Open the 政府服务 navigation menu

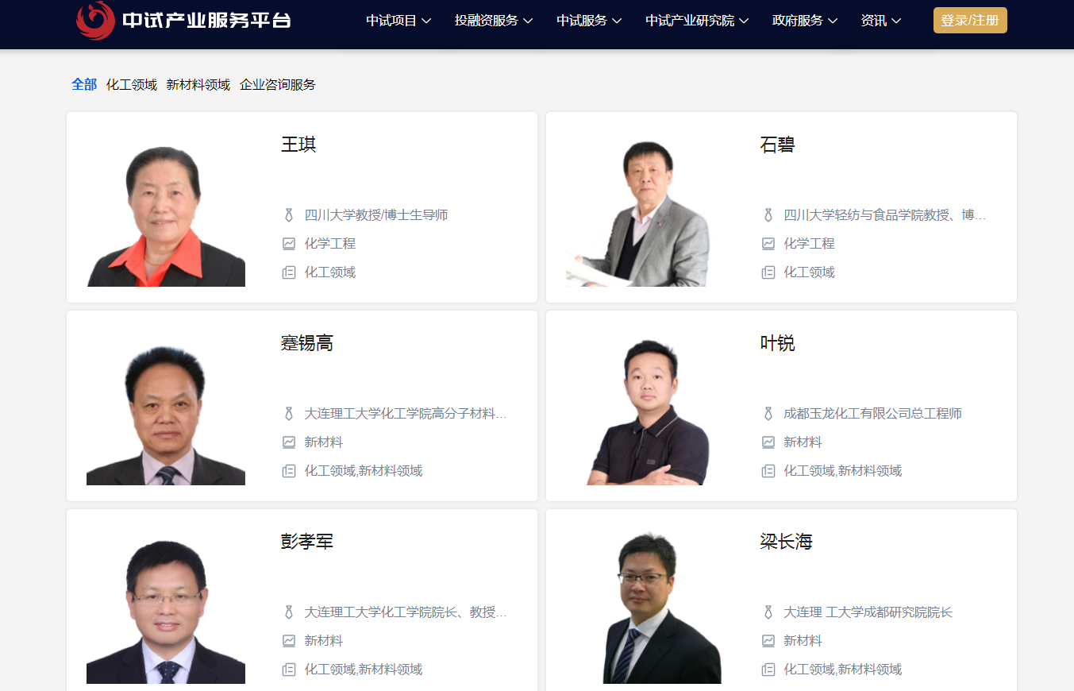[x=805, y=21]
